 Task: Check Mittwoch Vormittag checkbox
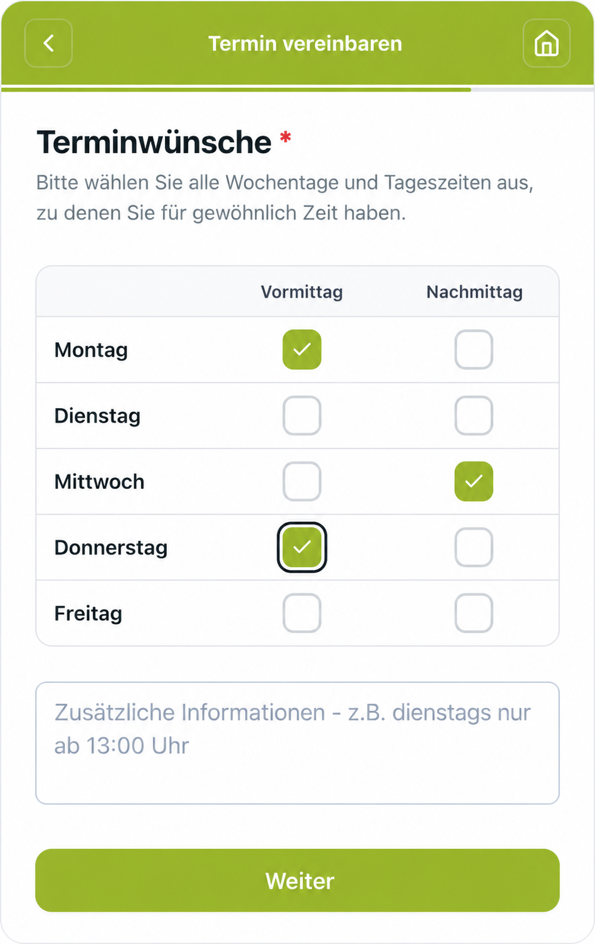coord(302,481)
